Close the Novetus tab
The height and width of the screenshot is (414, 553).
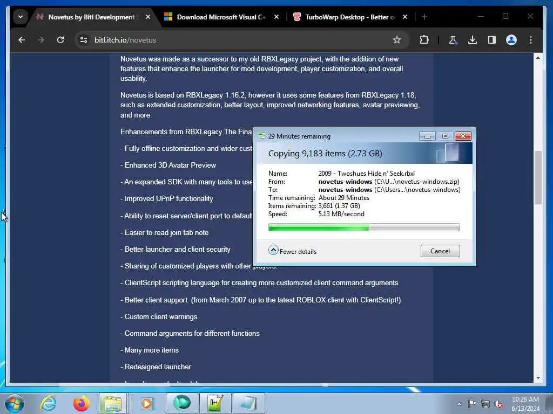(148, 17)
